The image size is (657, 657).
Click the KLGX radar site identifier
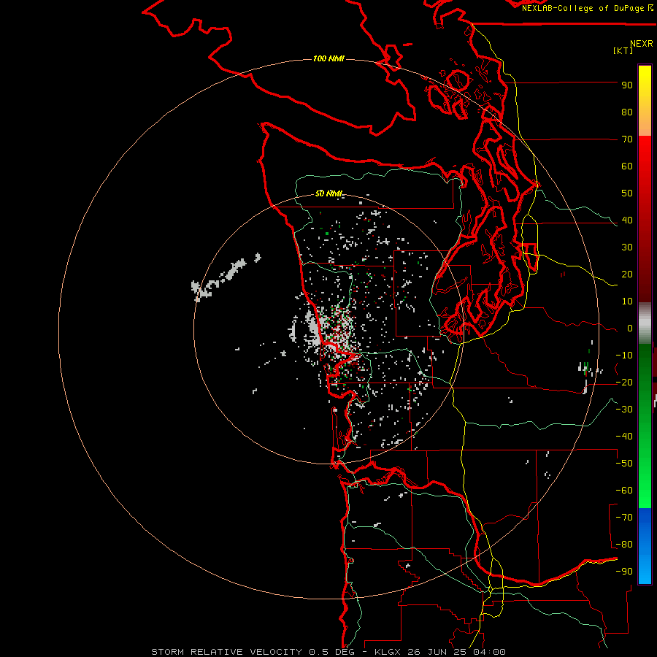tap(388, 652)
